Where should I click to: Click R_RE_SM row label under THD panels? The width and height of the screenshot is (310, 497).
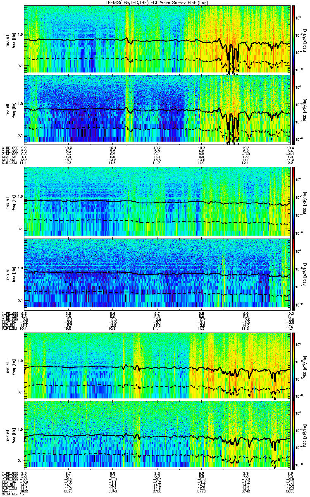[x=9, y=328]
